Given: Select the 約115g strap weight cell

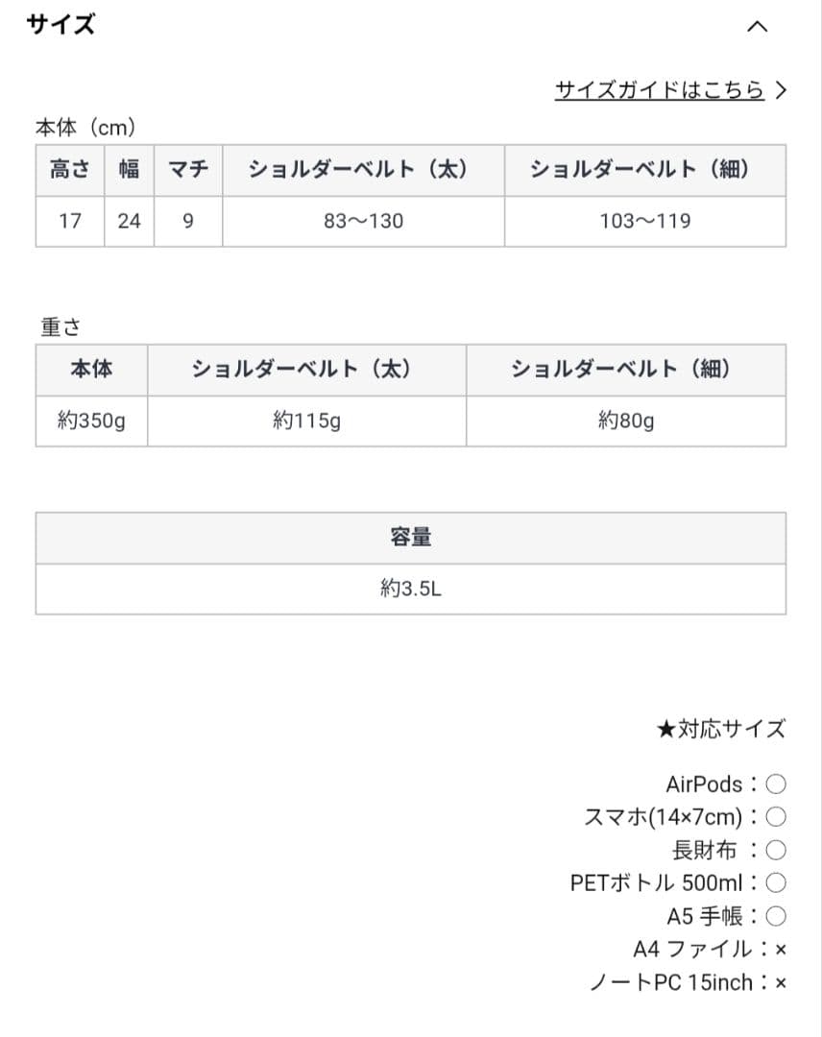Looking at the screenshot, I should click(306, 421).
